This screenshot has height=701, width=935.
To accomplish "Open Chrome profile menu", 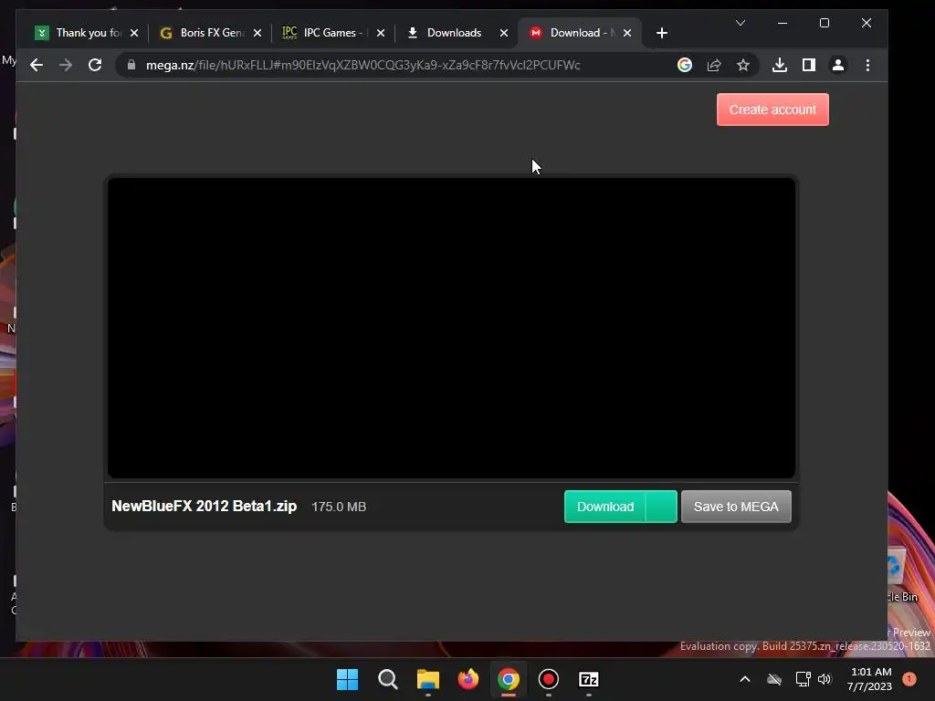I will pos(838,65).
